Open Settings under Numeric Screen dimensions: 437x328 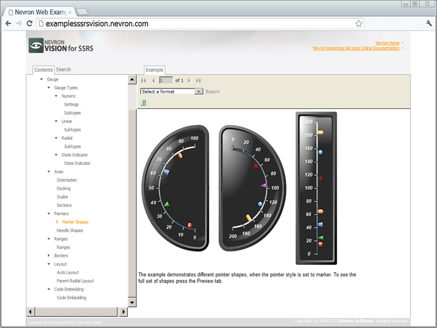pyautogui.click(x=72, y=104)
